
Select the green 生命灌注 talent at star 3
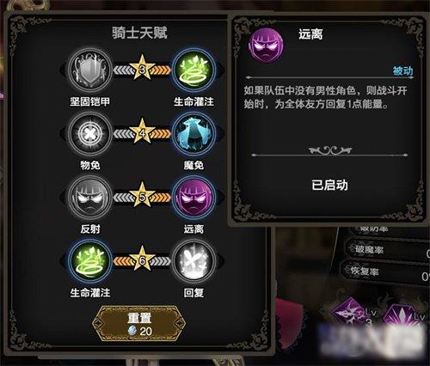[x=193, y=70]
